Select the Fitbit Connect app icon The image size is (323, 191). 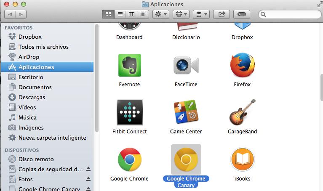(x=129, y=112)
